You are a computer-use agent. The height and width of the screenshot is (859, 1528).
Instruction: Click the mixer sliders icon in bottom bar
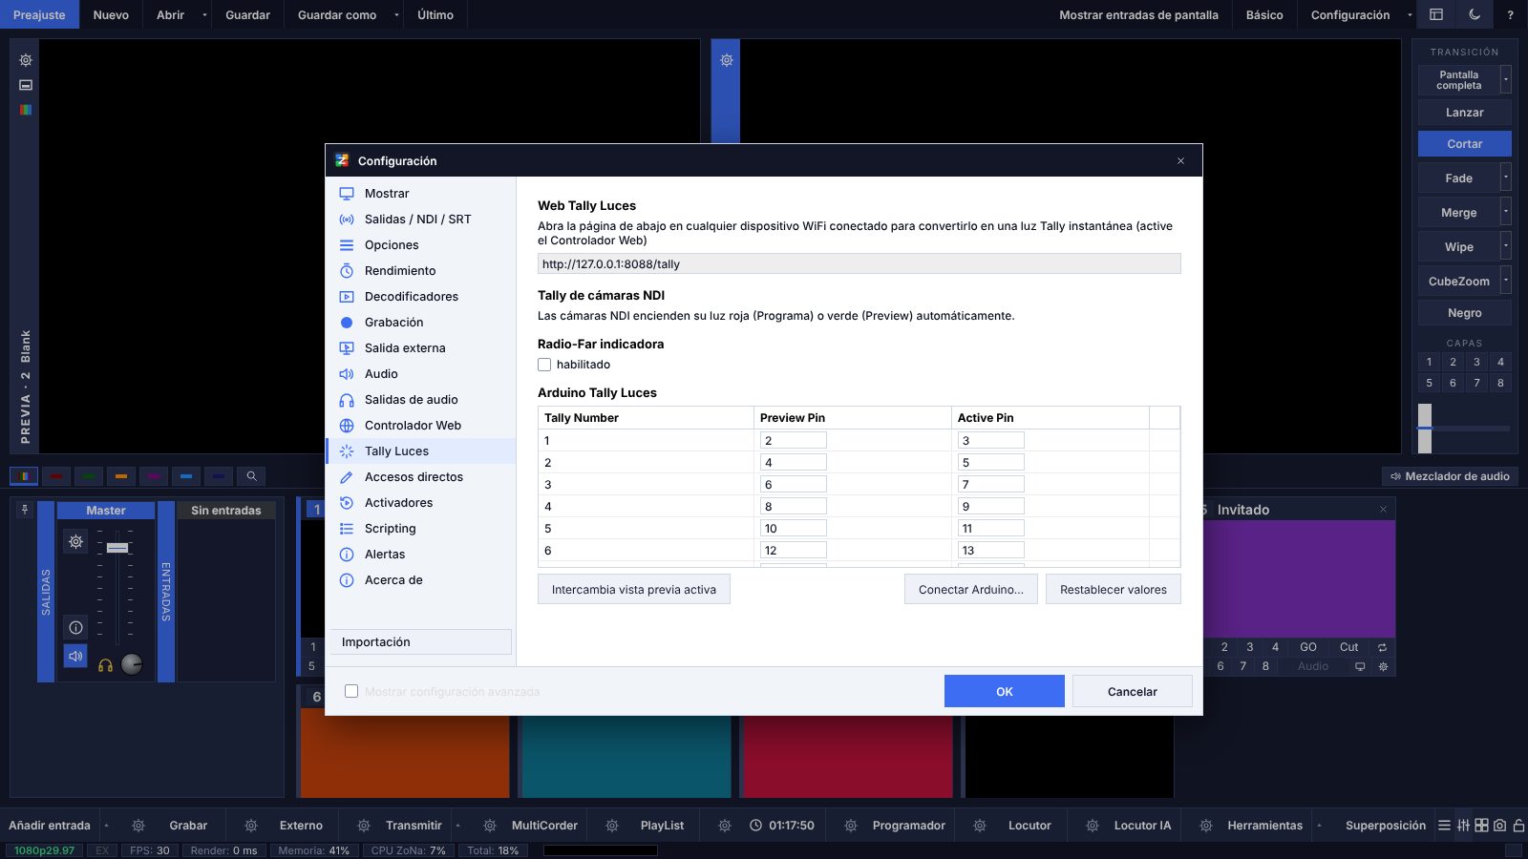[1463, 826]
